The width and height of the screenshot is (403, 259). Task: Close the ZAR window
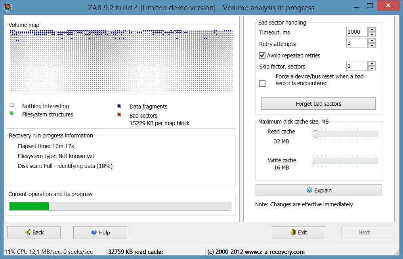pos(388,6)
